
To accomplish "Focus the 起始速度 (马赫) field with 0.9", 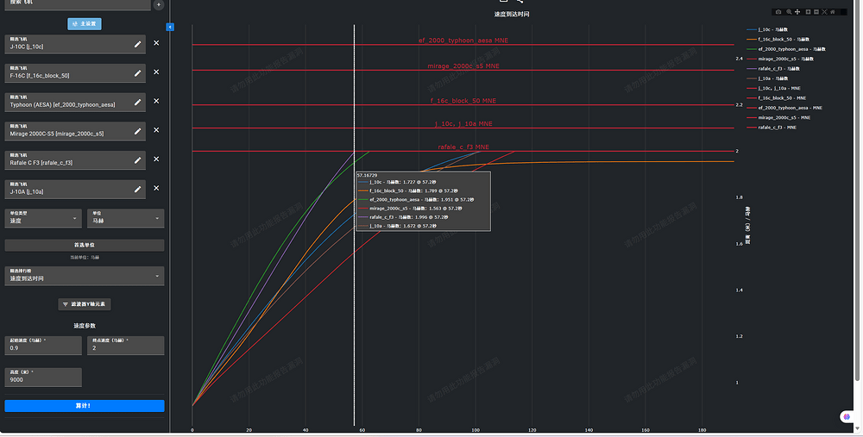I will point(43,345).
